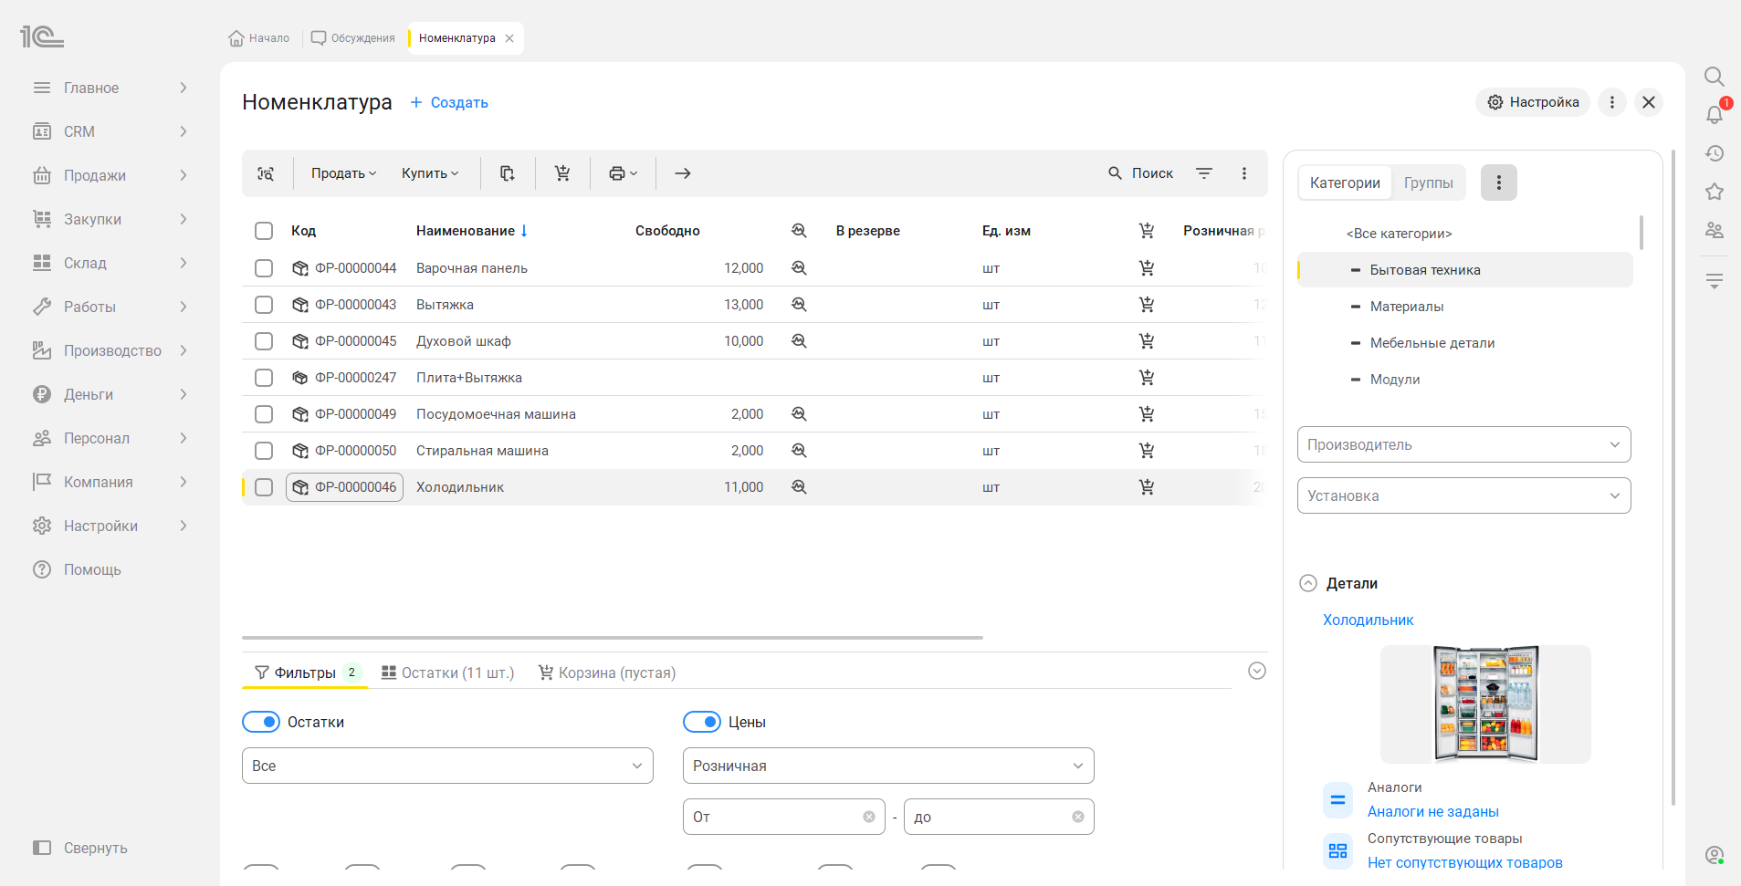Check the box for Духовой шкаф
Image resolution: width=1741 pixels, height=886 pixels.
click(264, 341)
